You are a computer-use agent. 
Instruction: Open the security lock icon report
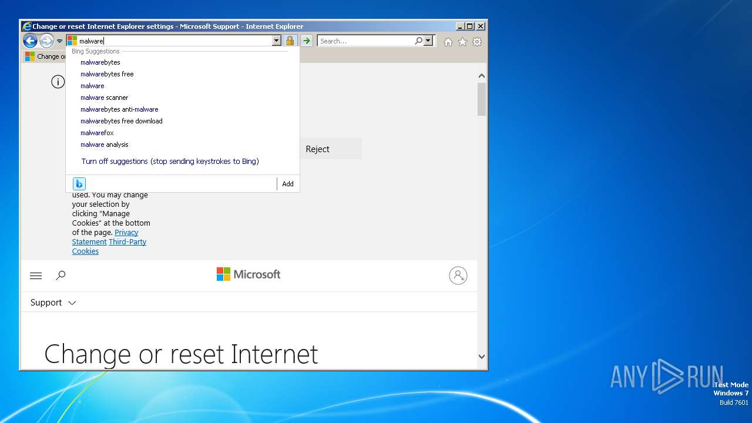(290, 41)
